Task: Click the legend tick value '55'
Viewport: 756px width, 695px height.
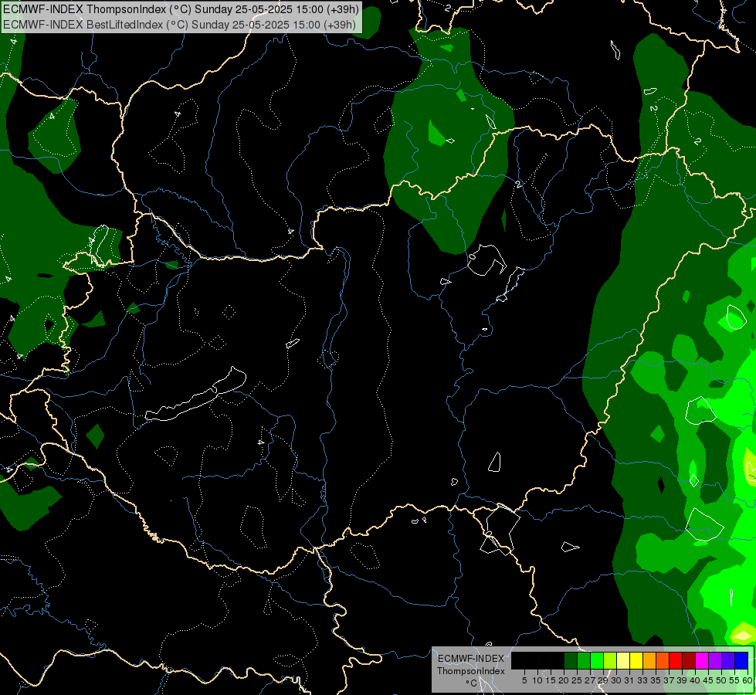Action: click(x=735, y=680)
